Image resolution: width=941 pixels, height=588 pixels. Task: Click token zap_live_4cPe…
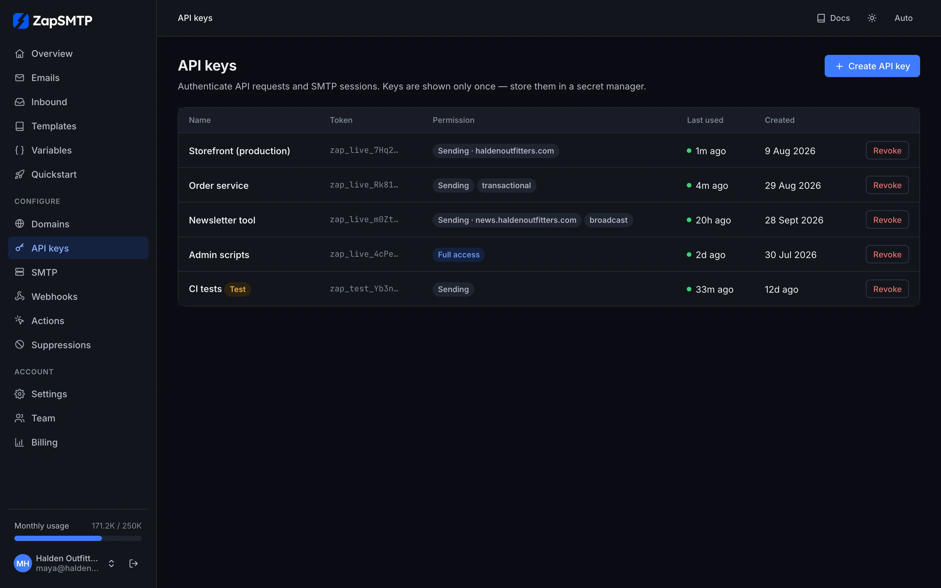(364, 254)
